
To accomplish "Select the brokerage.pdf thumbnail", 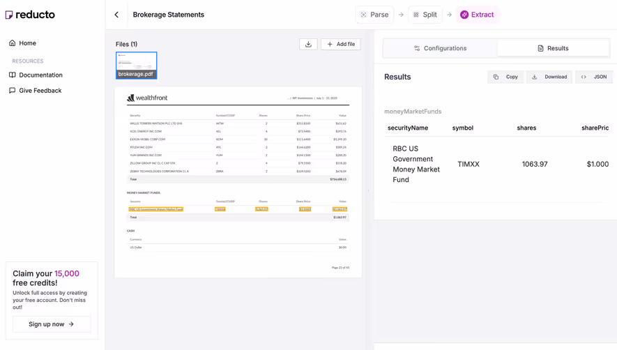I will point(136,66).
